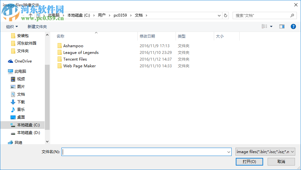Click sidebar scrollbar down arrow
Image resolution: width=301 pixels, height=170 pixels.
pos(47,142)
